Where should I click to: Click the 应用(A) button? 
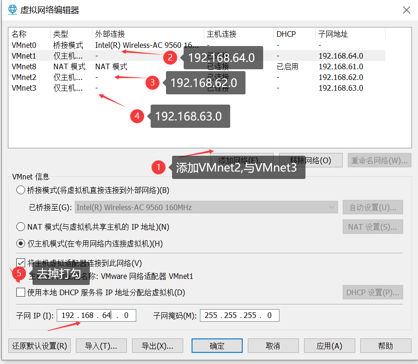pyautogui.click(x=330, y=345)
